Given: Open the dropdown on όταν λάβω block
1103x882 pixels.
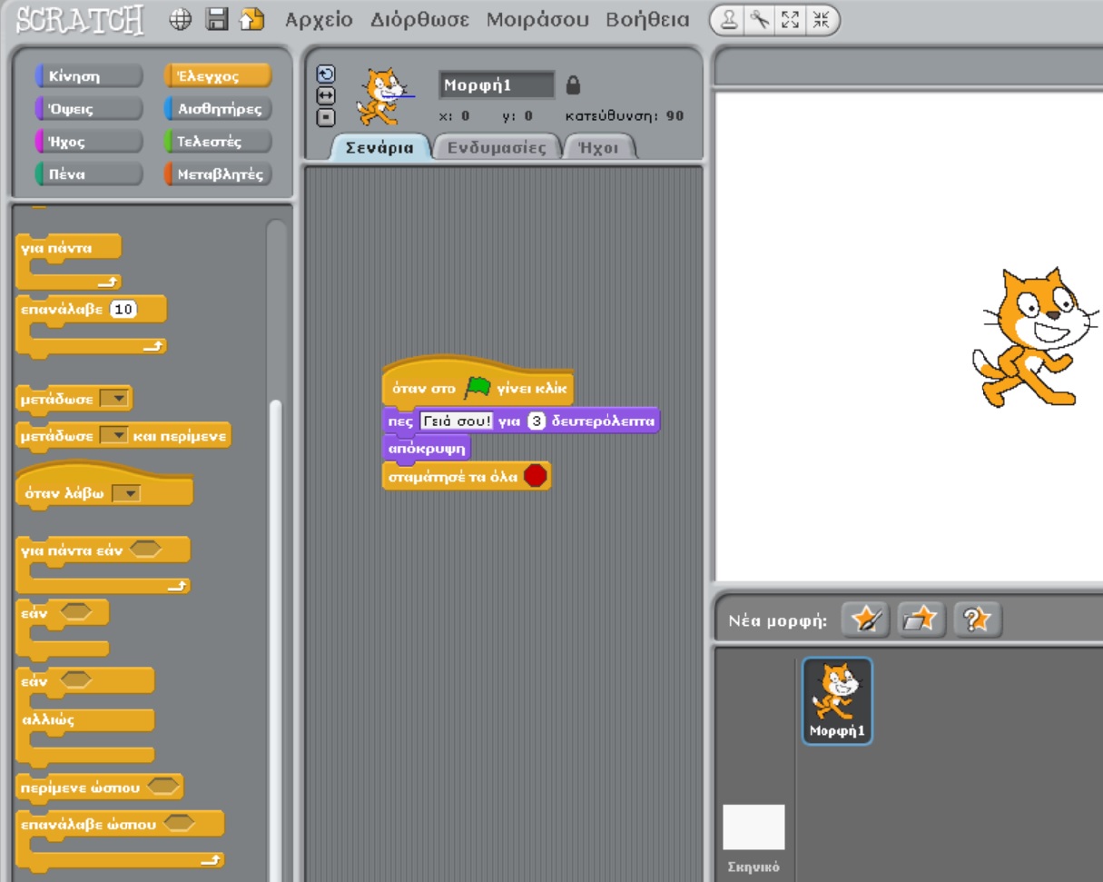Looking at the screenshot, I should tap(126, 493).
